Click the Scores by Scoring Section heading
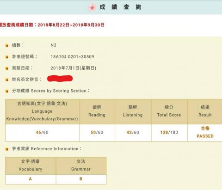 (51, 91)
